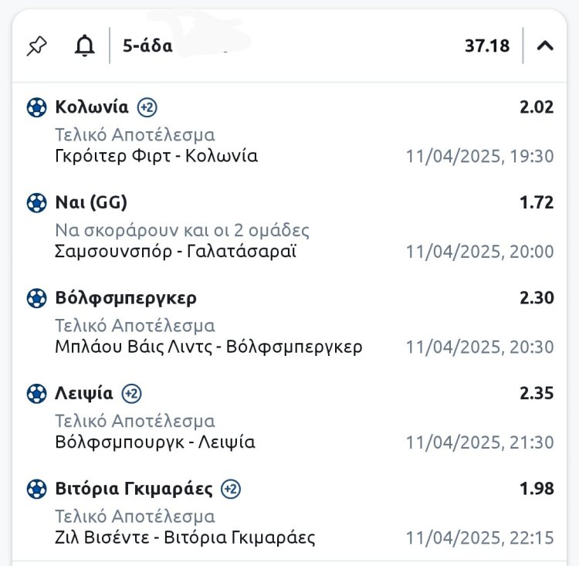
Task: Click the total odds 37.18
Action: click(x=487, y=46)
